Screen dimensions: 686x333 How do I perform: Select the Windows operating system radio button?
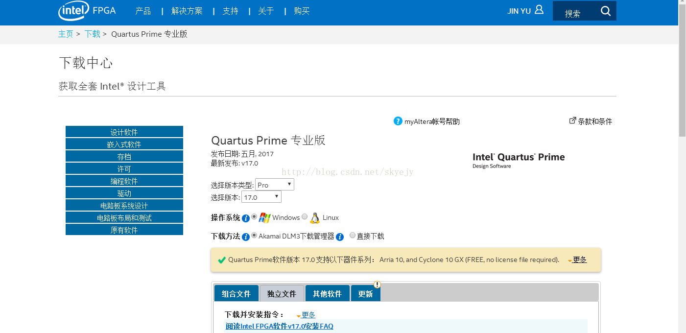pos(254,216)
